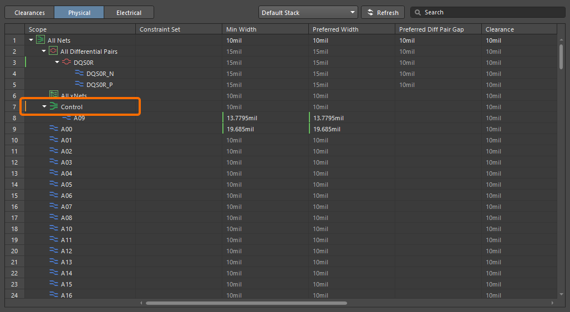This screenshot has width=570, height=312.
Task: Switch to the Clearances tab
Action: tap(29, 12)
